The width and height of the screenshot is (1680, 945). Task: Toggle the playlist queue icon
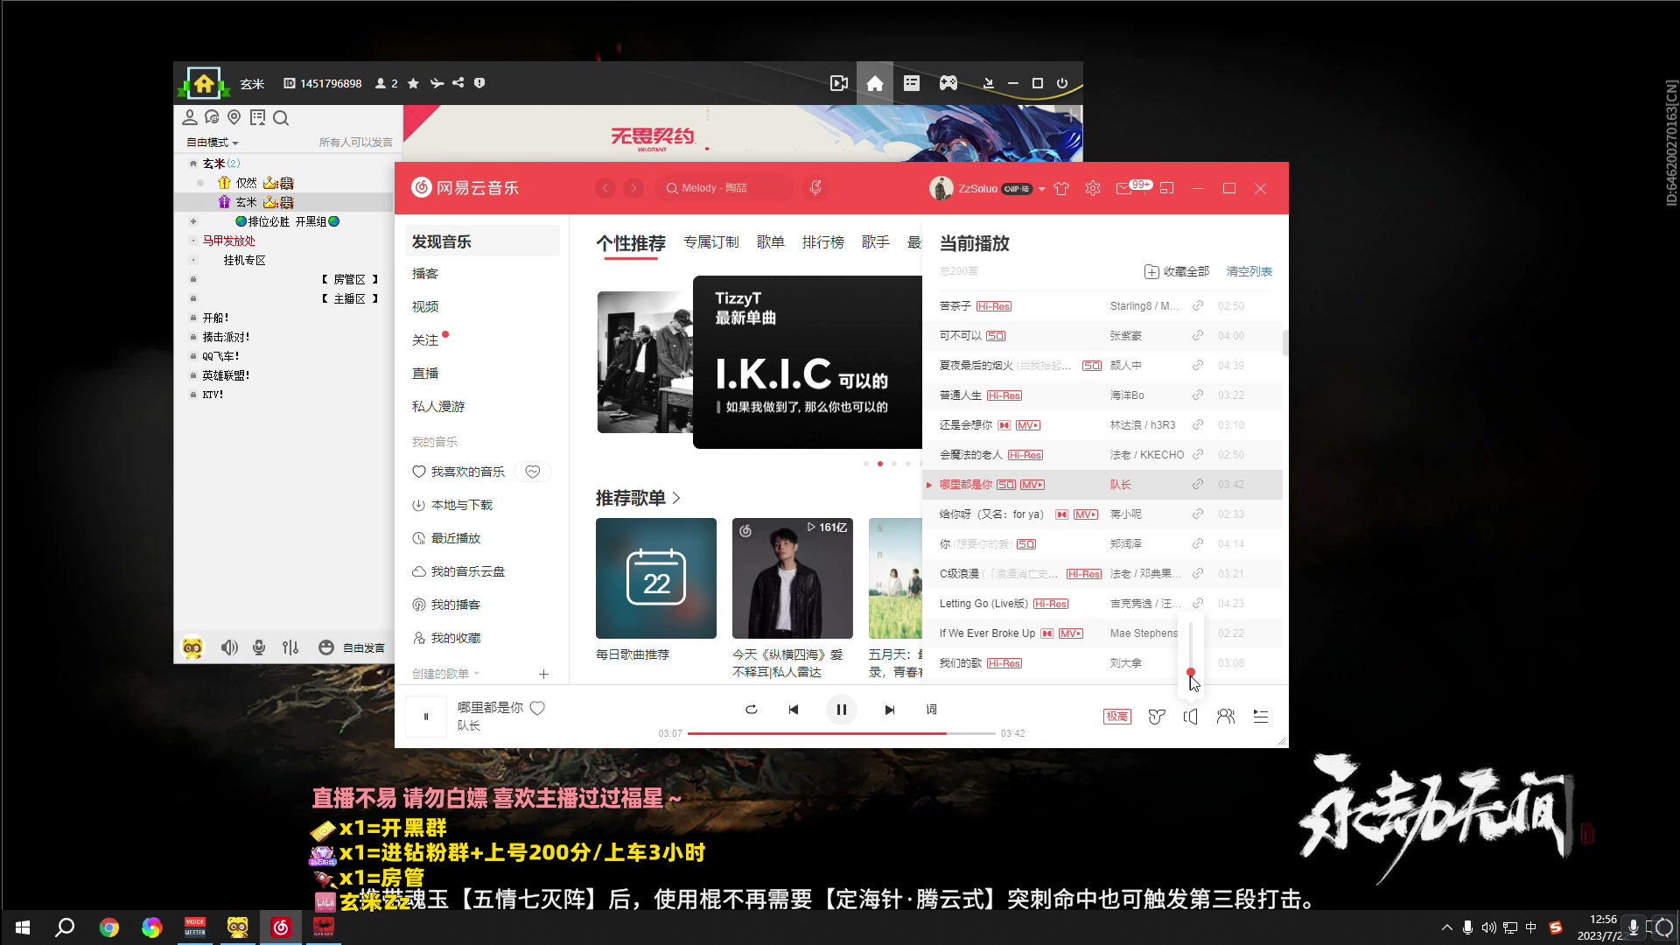coord(1261,717)
